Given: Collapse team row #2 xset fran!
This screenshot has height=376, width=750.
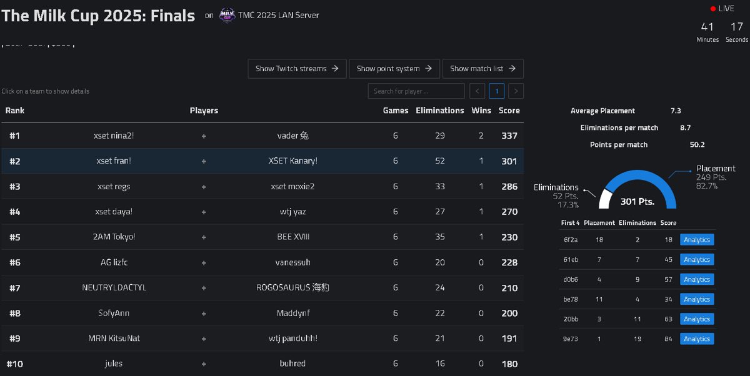Looking at the screenshot, I should coord(262,161).
